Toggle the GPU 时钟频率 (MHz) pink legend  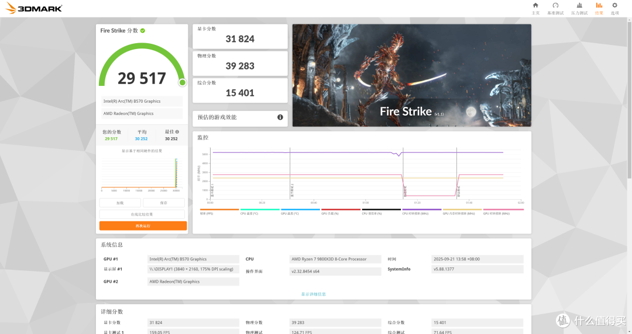click(503, 211)
